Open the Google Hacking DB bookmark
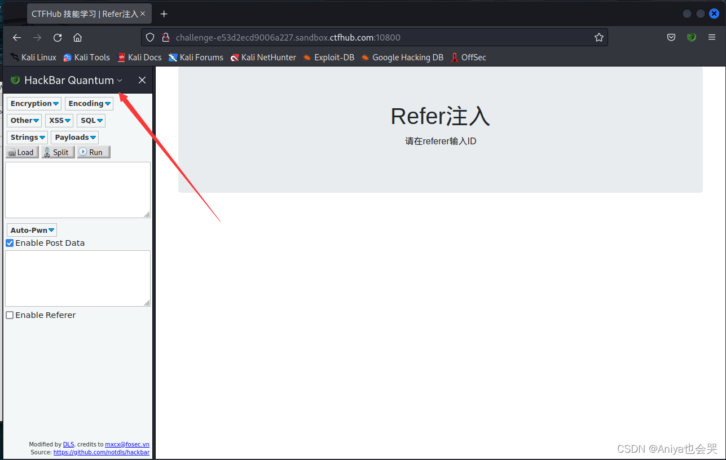 click(402, 57)
